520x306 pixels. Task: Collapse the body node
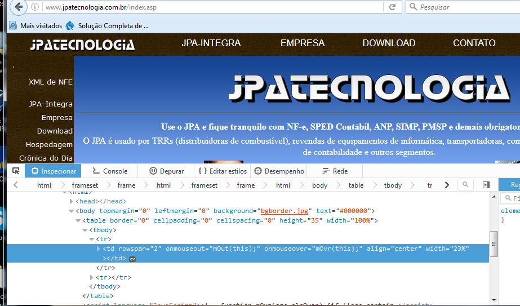(71, 211)
